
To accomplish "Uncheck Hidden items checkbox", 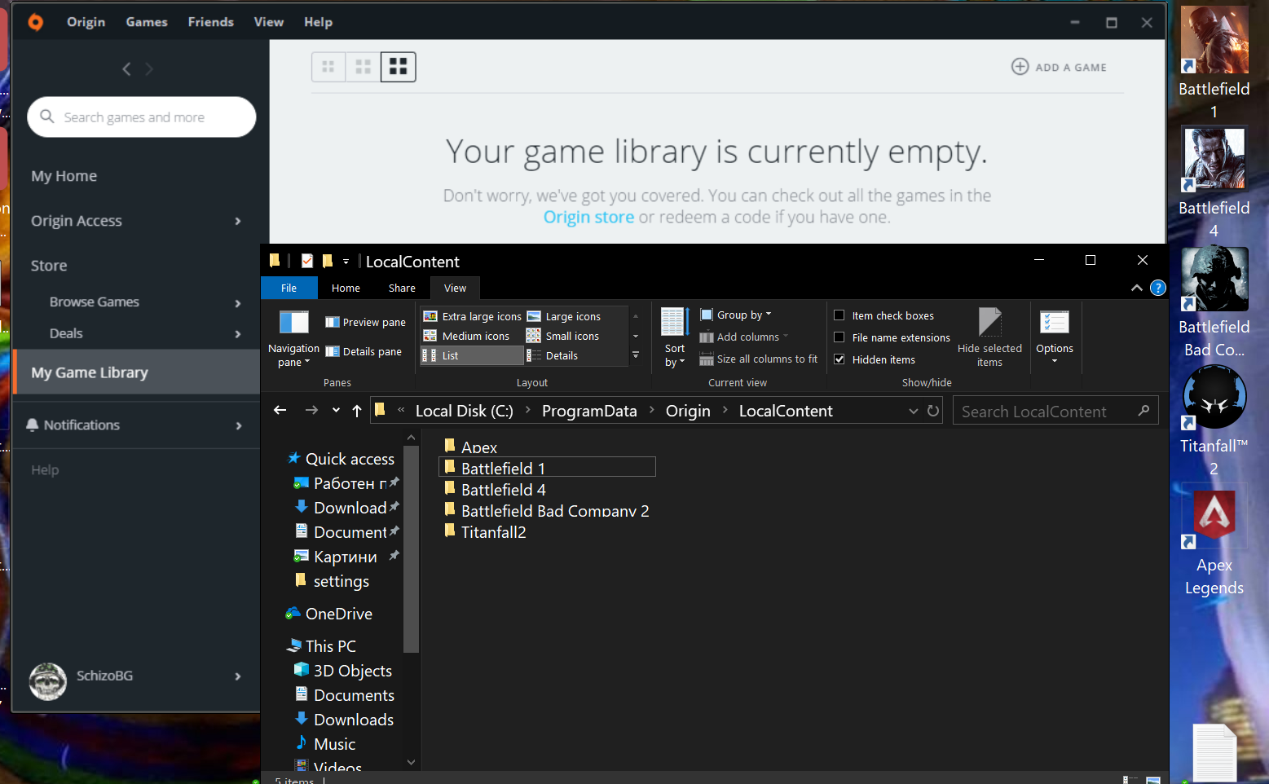I will [x=839, y=359].
